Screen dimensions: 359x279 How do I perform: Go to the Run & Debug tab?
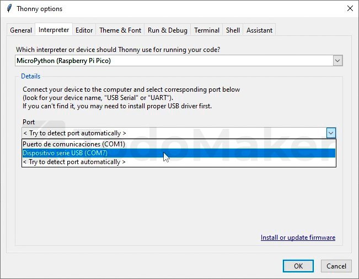point(168,30)
